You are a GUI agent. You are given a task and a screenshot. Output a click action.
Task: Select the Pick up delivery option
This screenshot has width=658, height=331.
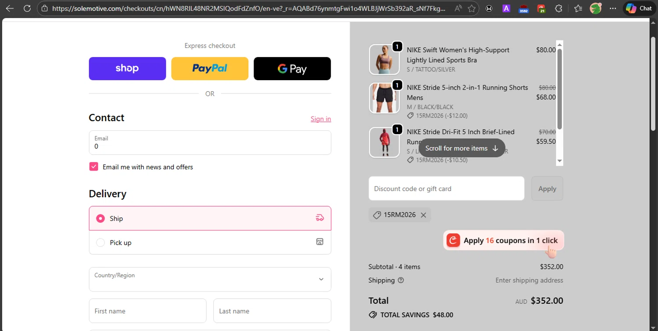pyautogui.click(x=210, y=242)
